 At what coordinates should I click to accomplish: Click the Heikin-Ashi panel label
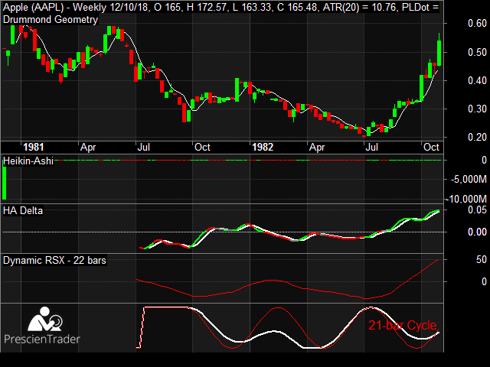28,161
